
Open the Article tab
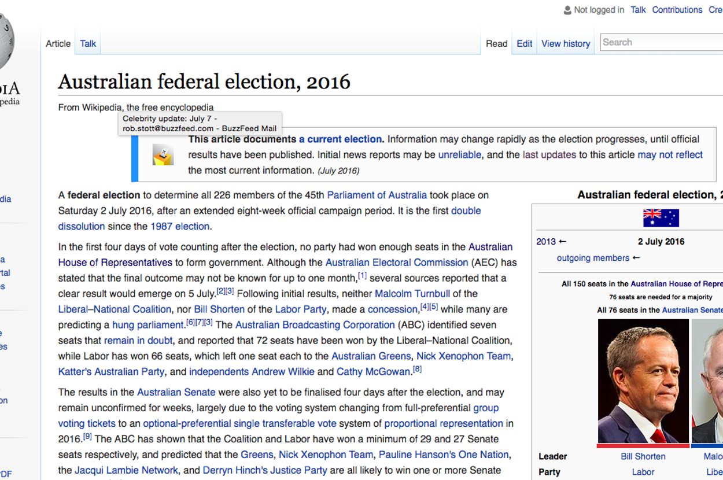coord(58,43)
